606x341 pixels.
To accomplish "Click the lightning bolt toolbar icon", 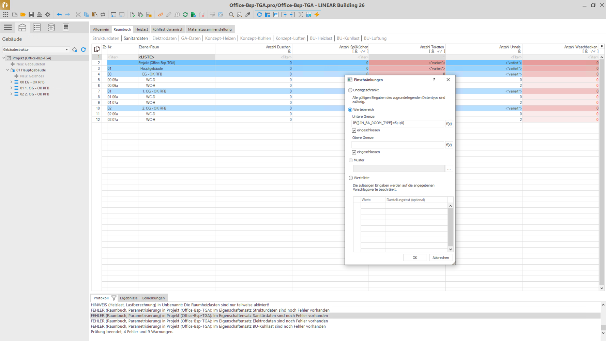I will [317, 15].
